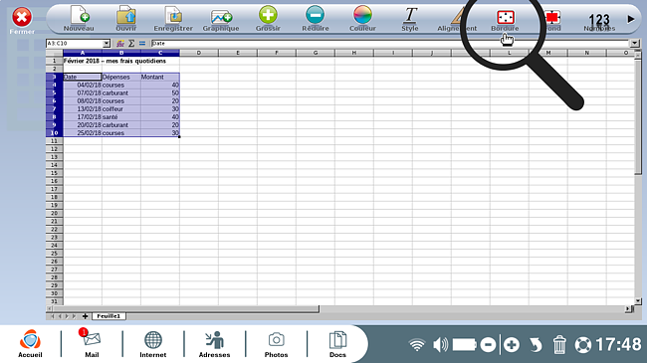
Task: Click the date 25/02/18 cell
Action: click(x=82, y=133)
